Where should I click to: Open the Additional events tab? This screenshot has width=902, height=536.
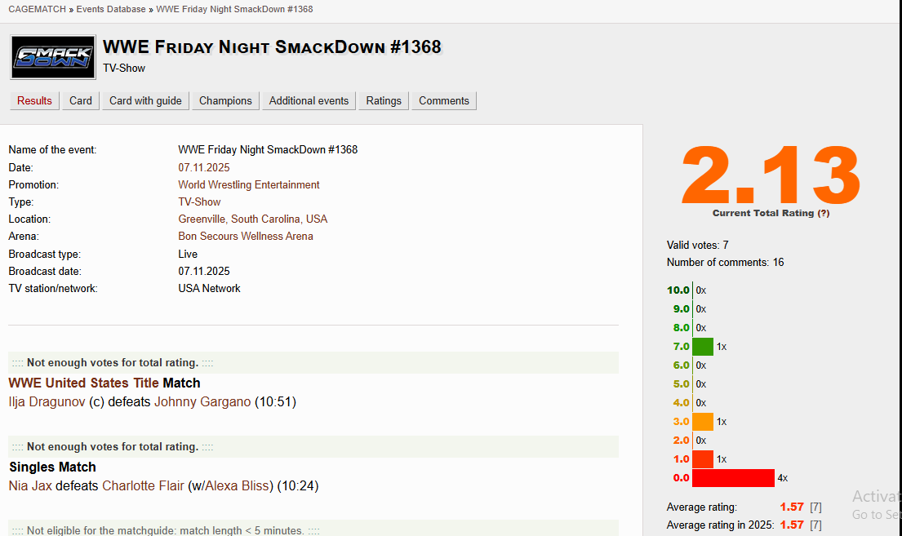pyautogui.click(x=309, y=100)
